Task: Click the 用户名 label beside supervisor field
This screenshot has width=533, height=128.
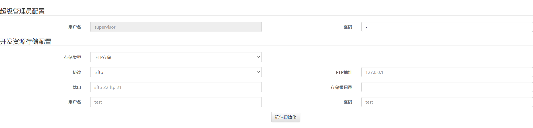Action: pos(75,27)
